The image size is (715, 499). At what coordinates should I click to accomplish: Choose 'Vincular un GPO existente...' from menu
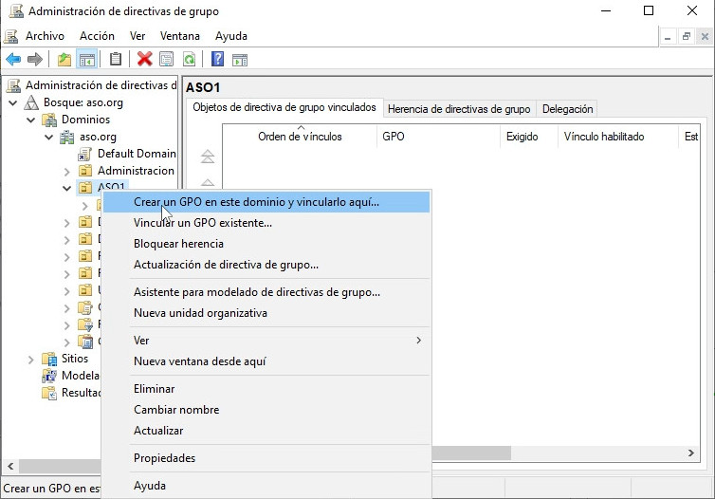click(x=203, y=223)
